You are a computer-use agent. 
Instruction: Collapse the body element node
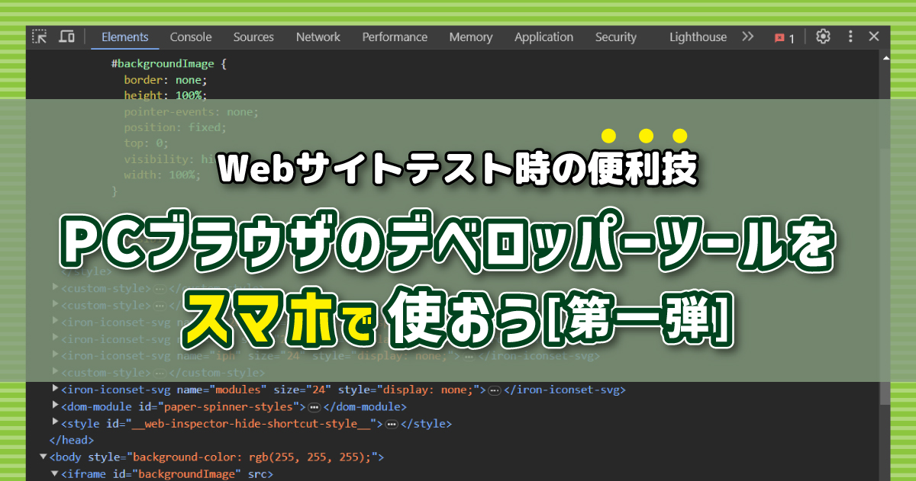point(44,457)
